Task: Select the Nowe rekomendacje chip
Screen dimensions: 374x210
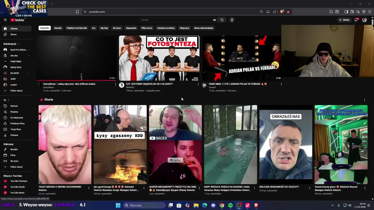Action: [204, 28]
